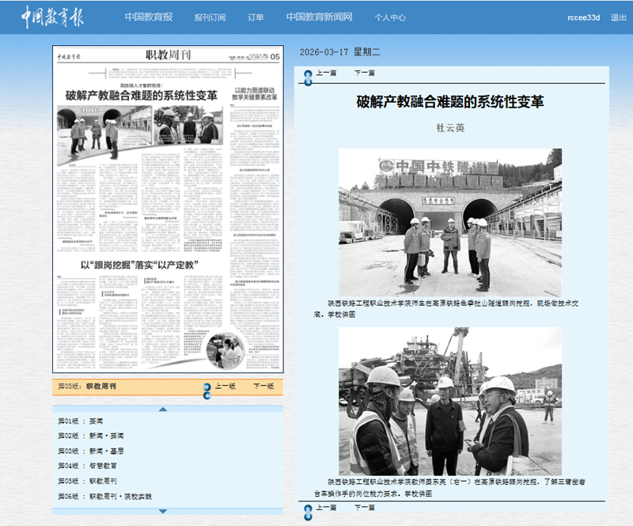
Task: Go to the 报刊订阅 subscription menu
Action: (x=210, y=17)
